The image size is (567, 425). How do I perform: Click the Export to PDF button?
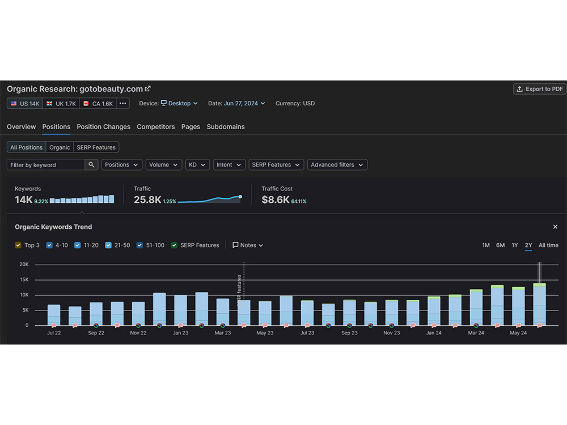(x=540, y=89)
